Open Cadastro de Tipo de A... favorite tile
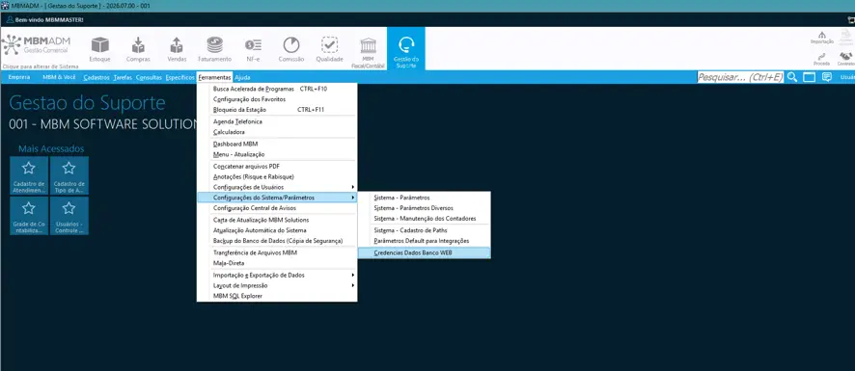855x371 pixels. 69,175
